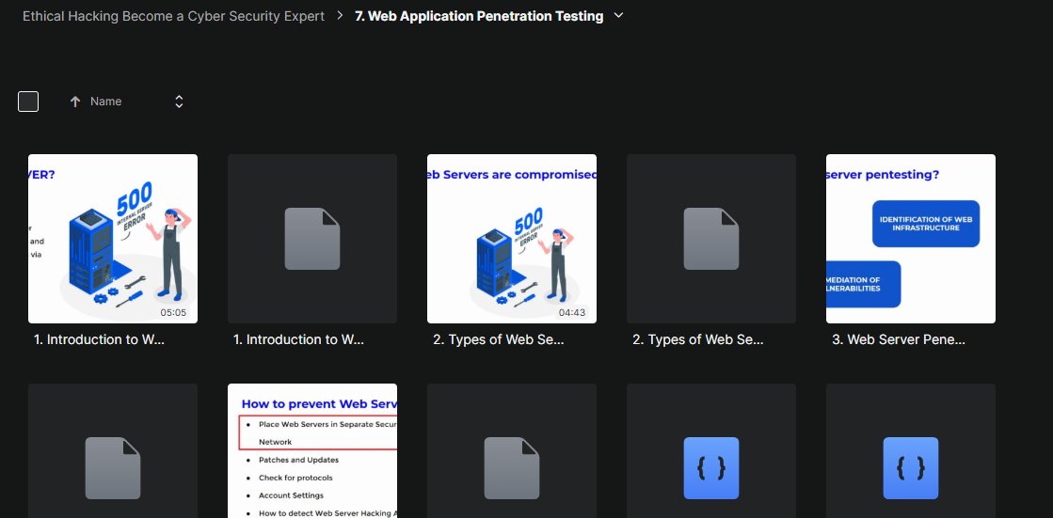Click the breadcrumb separator chevron
This screenshot has width=1053, height=518.
[341, 15]
